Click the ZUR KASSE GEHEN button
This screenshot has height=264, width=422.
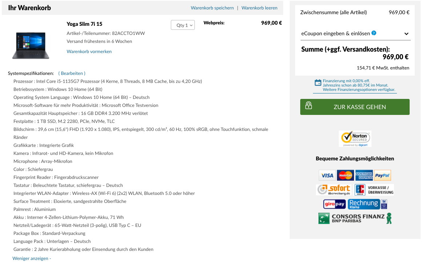coord(355,107)
